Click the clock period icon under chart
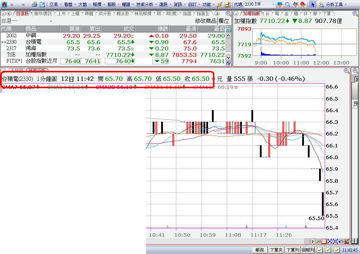360x254 pixels. (x=324, y=241)
